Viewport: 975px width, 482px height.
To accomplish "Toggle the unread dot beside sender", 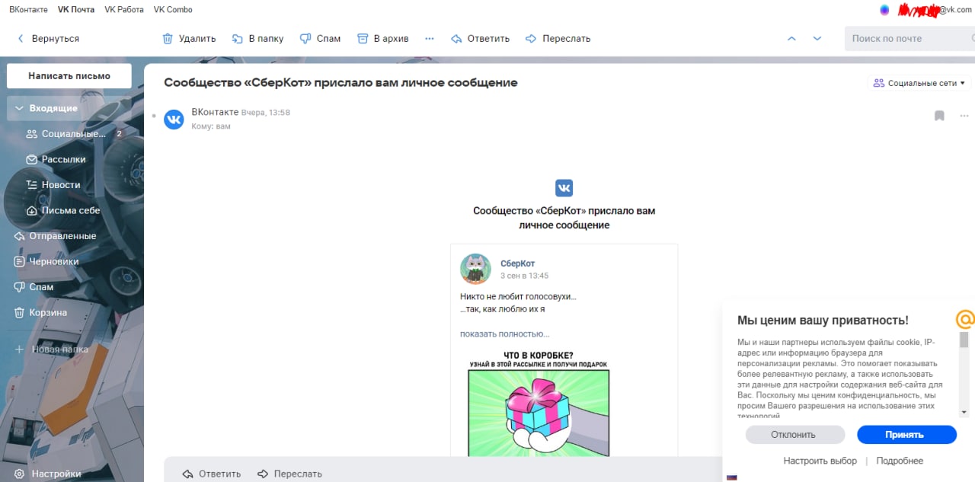I will click(154, 116).
